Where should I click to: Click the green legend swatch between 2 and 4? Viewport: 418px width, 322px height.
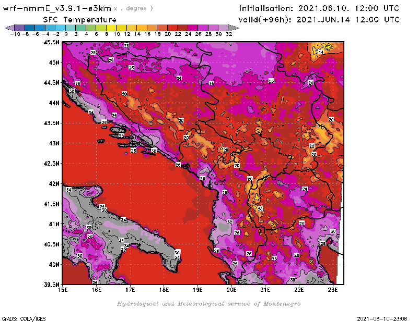[x=81, y=28]
